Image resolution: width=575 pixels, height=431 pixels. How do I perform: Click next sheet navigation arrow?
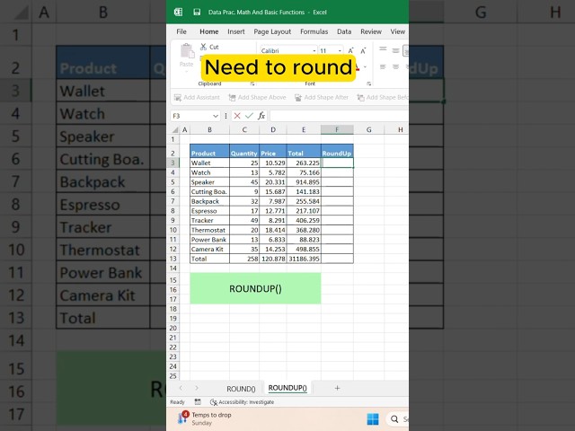(197, 388)
